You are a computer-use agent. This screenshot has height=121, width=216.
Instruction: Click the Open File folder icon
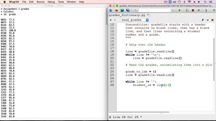tap(116, 10)
